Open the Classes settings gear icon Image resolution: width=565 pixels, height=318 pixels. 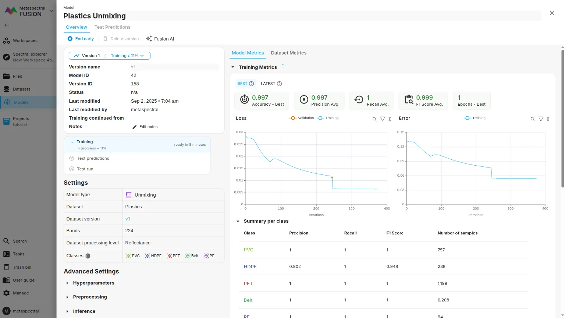[88, 256]
